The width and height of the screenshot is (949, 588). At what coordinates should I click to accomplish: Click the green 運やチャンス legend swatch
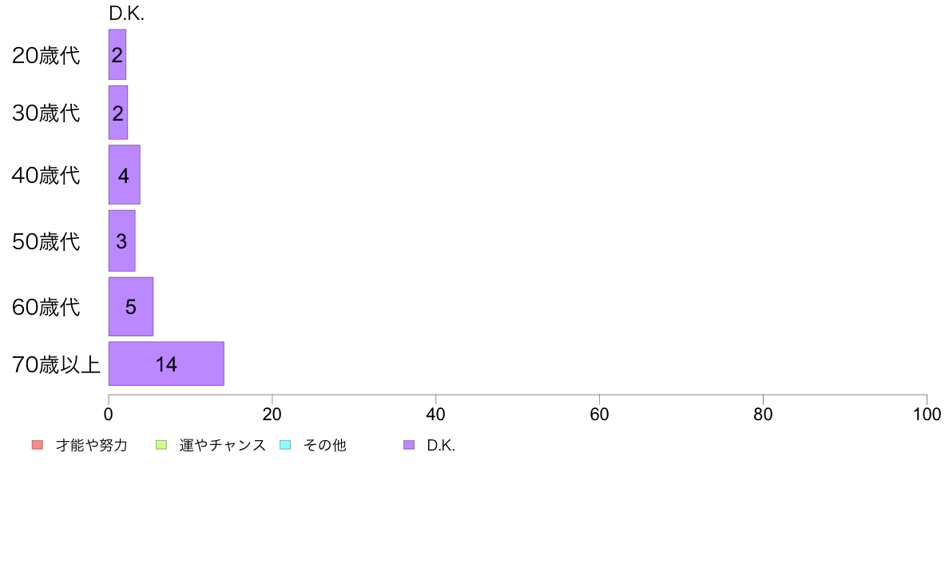tap(161, 445)
